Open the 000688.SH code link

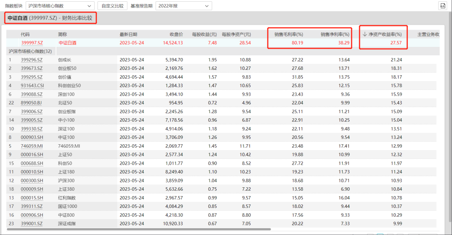coord(32,163)
